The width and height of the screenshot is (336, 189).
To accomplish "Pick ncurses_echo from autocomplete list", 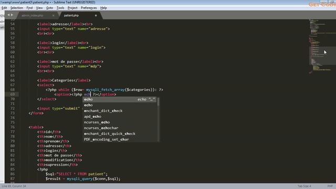I will (x=120, y=122).
